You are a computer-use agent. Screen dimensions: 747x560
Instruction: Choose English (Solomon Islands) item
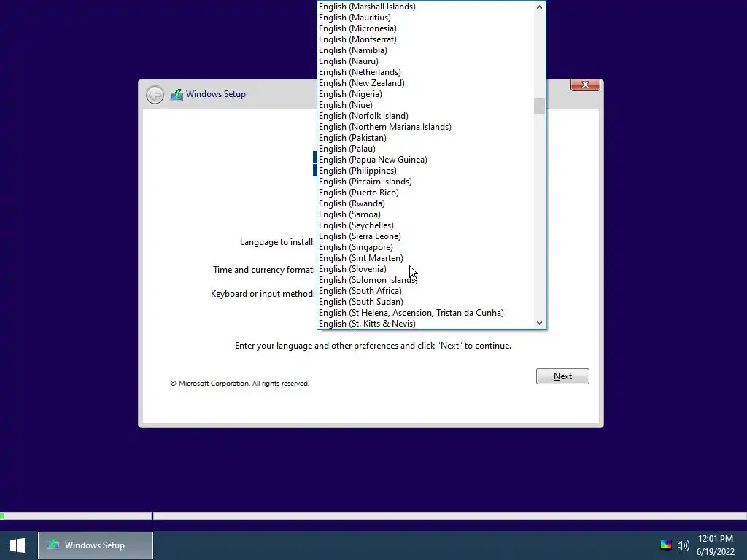click(x=425, y=281)
